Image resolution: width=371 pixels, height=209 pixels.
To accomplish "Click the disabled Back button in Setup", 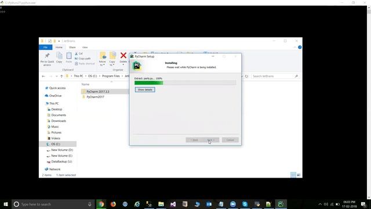I will coord(194,140).
